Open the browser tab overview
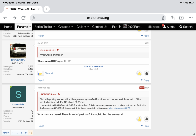This screenshot has height=136, width=196. pos(181,18)
